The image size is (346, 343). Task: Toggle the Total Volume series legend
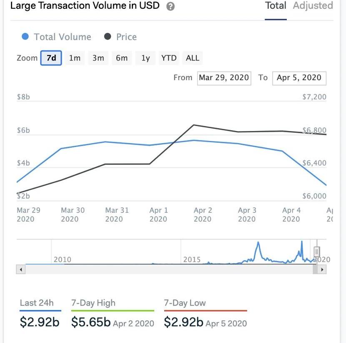click(x=57, y=37)
